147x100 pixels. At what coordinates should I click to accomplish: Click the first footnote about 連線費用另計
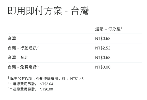(x=46, y=78)
